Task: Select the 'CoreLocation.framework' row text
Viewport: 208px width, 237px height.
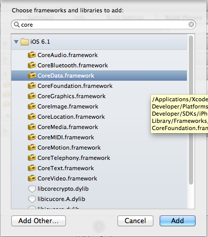Action: point(71,117)
